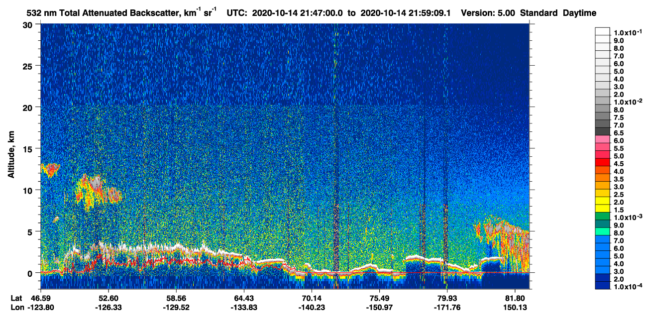The width and height of the screenshot is (647, 332).
Task: Pick the pink swatch beside '5.5'
Action: (x=603, y=148)
